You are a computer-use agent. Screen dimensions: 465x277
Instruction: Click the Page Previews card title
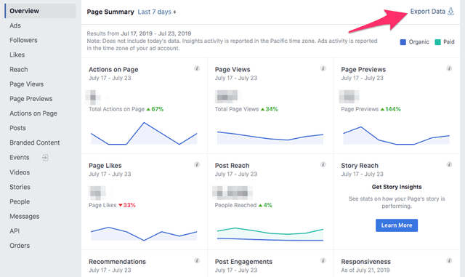click(363, 70)
